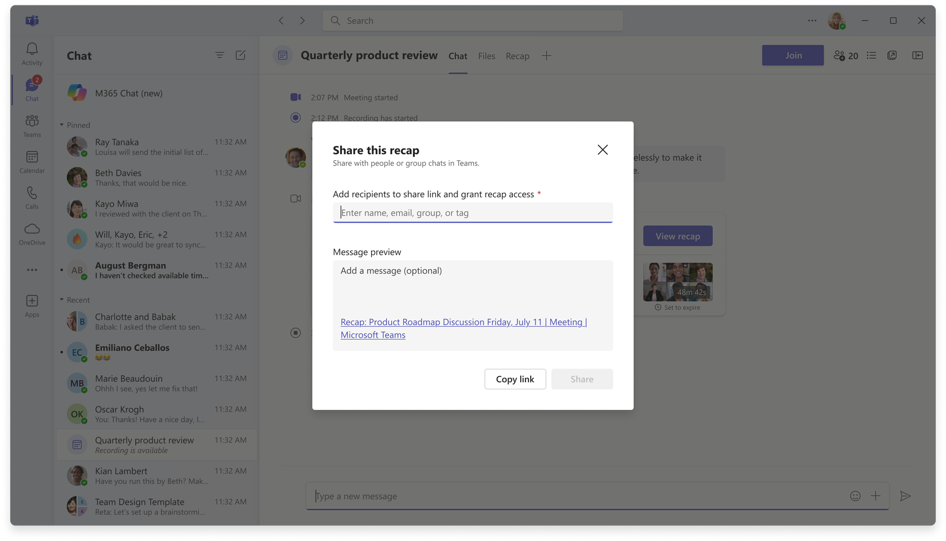Open the Calls section

pos(32,197)
